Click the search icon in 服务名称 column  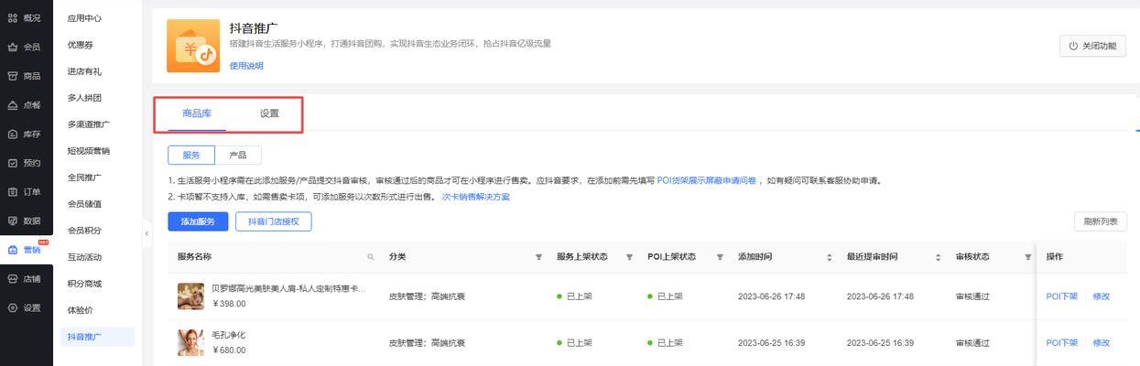click(x=371, y=257)
